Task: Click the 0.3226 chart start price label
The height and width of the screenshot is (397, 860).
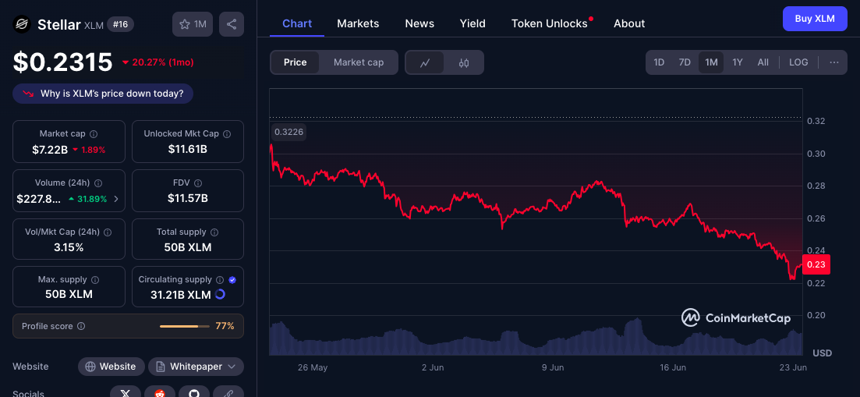Action: [289, 132]
